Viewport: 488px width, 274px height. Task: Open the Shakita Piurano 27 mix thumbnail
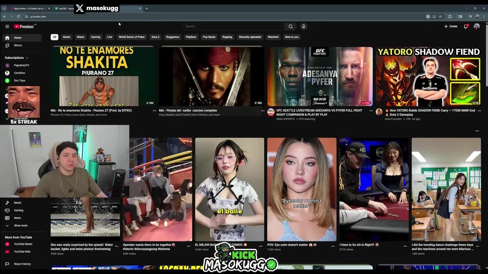point(103,76)
